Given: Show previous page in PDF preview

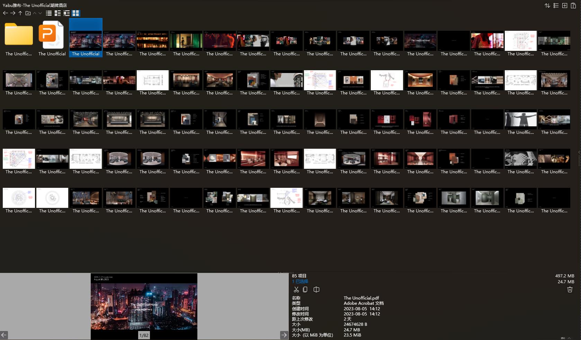Looking at the screenshot, I should [x=4, y=335].
